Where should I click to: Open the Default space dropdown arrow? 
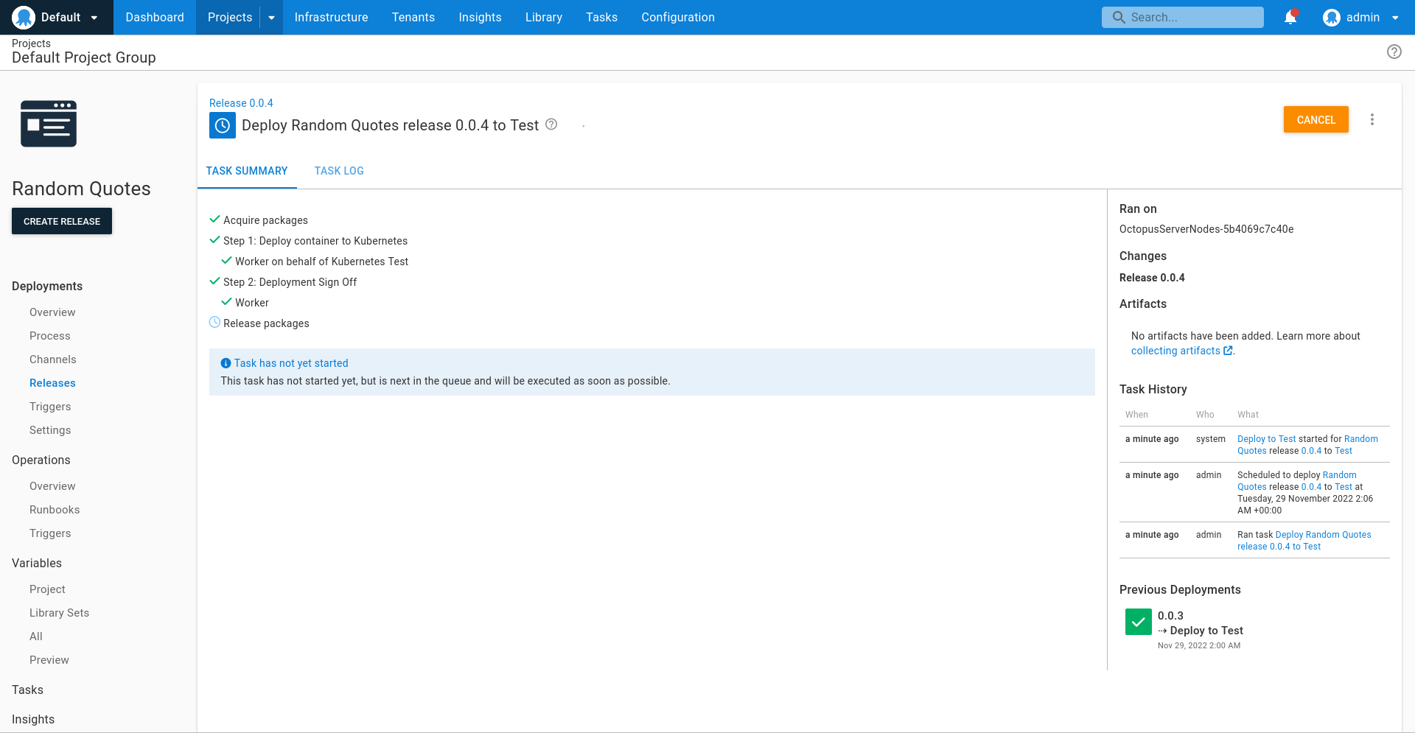click(94, 18)
